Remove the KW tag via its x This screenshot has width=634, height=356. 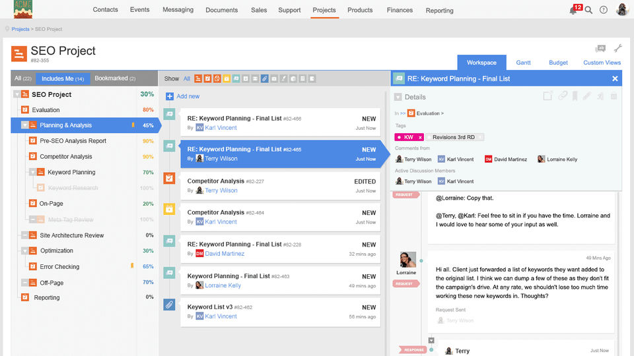pyautogui.click(x=420, y=137)
